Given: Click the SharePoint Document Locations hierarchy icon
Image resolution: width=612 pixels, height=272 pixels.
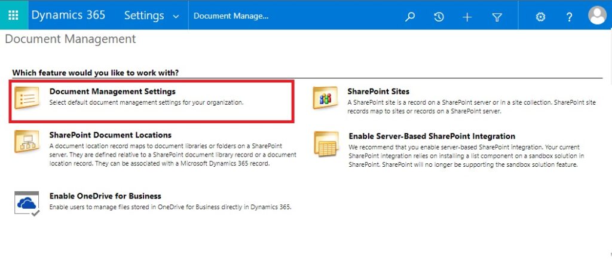Looking at the screenshot, I should (x=26, y=141).
